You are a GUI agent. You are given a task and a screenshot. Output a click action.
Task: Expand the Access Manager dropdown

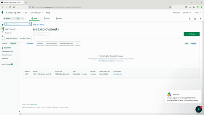pos(36,13)
